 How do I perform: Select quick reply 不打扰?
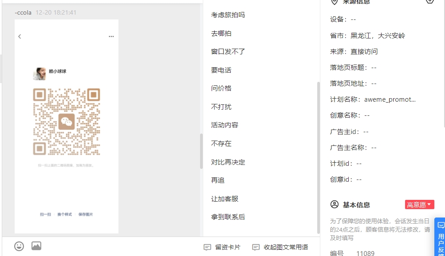tap(221, 107)
